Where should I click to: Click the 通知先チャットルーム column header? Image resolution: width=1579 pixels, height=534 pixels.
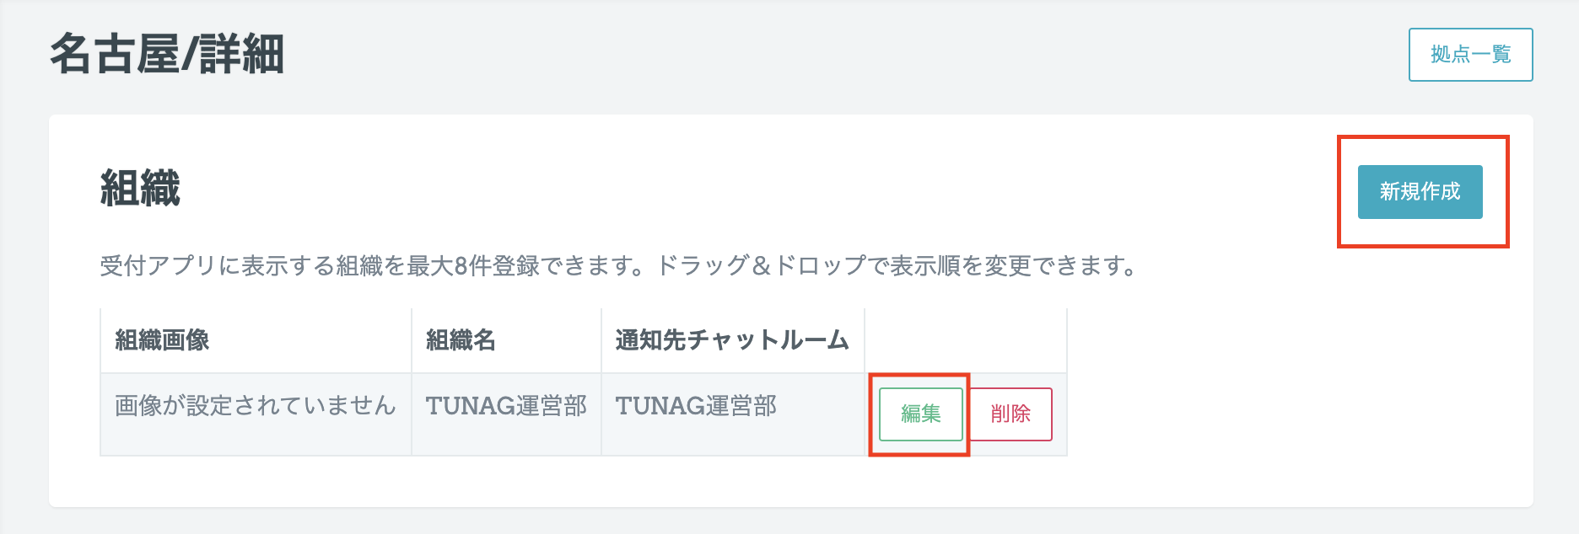(731, 340)
